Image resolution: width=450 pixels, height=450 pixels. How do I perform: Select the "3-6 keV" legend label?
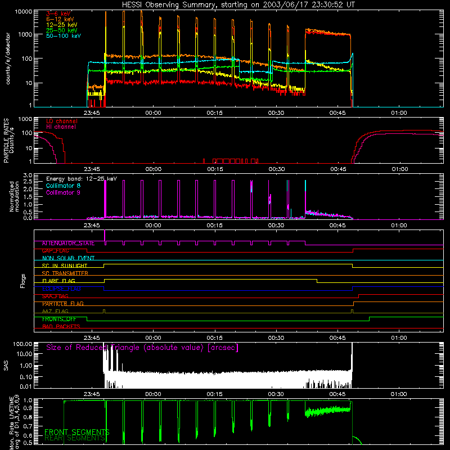tap(58, 13)
